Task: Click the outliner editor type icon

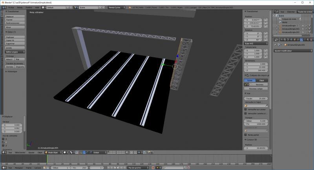Action: tap(276, 12)
